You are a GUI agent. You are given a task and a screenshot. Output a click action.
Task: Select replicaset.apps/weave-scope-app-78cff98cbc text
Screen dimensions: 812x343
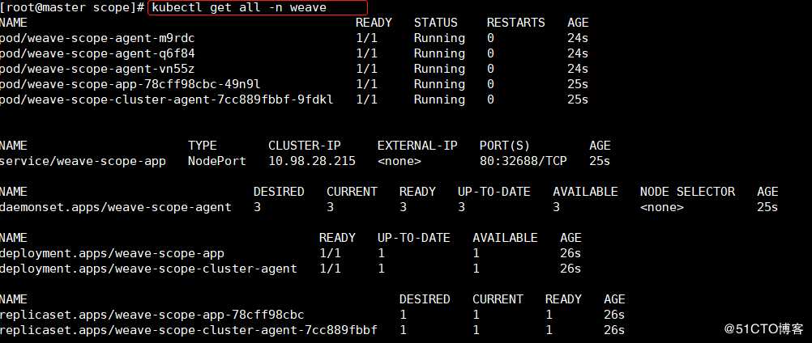click(152, 315)
